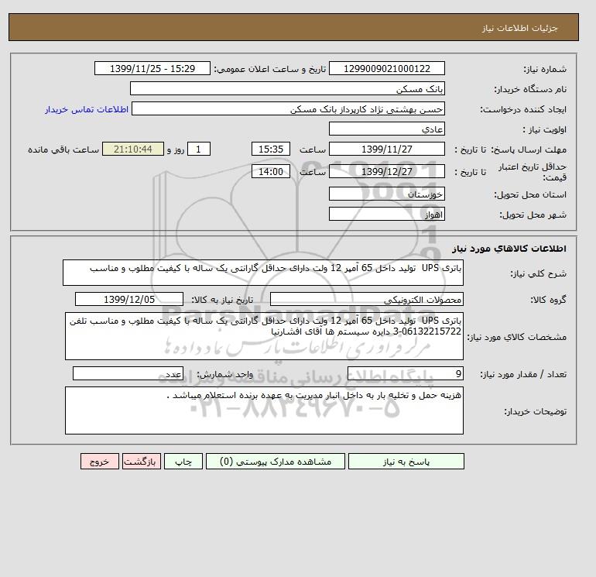Screen dimensions: 596x577
Task: Select the 21:10:44 remaining time field
Action: pyautogui.click(x=133, y=149)
